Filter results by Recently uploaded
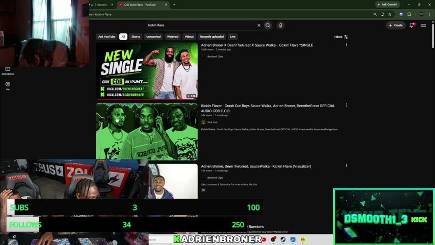The image size is (435, 245). point(212,37)
